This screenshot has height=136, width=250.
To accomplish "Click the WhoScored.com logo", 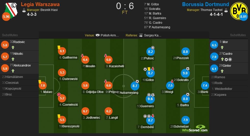I will tap(195, 129).
